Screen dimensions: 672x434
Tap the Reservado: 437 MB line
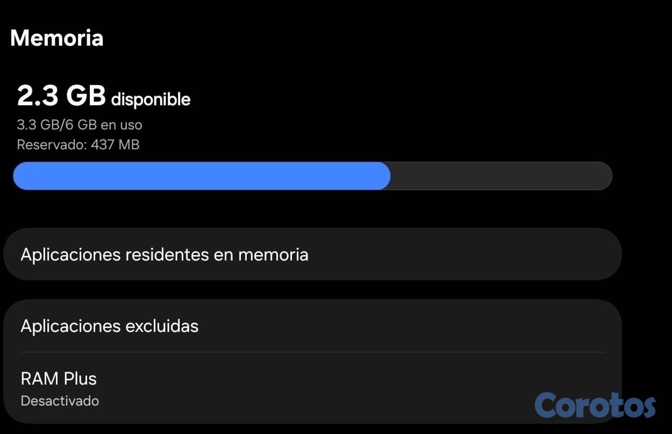[x=78, y=144]
